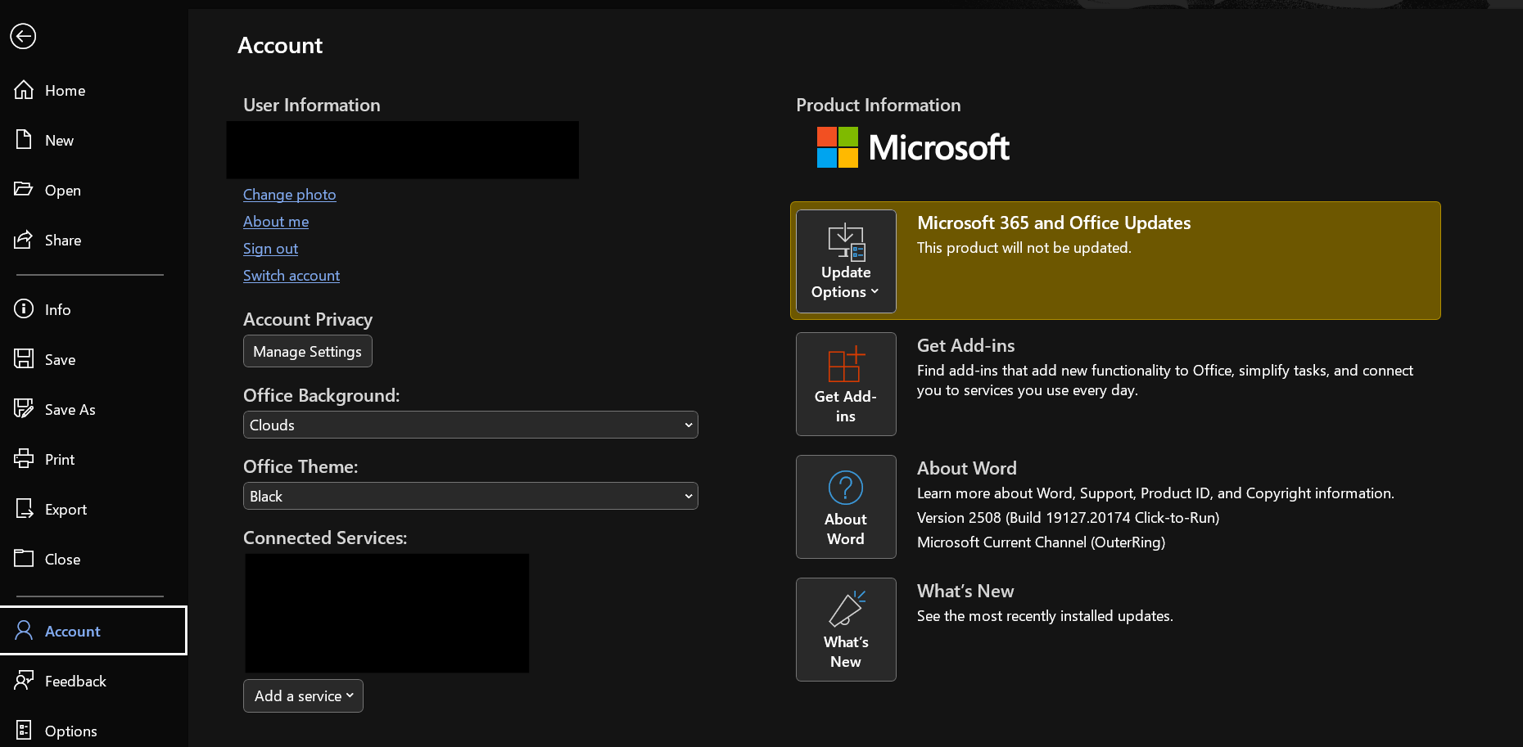Open About Word via its question mark icon
The image size is (1523, 747).
coord(846,487)
